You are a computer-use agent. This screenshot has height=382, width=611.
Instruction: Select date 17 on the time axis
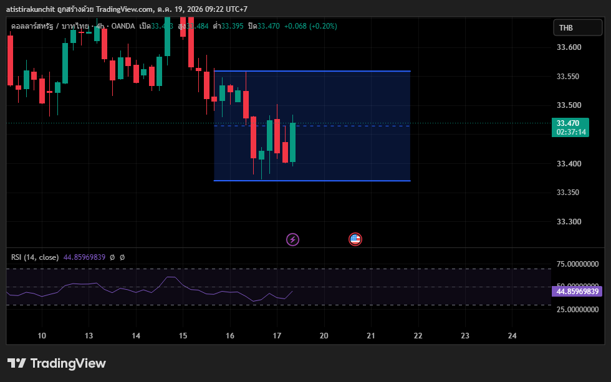tap(277, 336)
